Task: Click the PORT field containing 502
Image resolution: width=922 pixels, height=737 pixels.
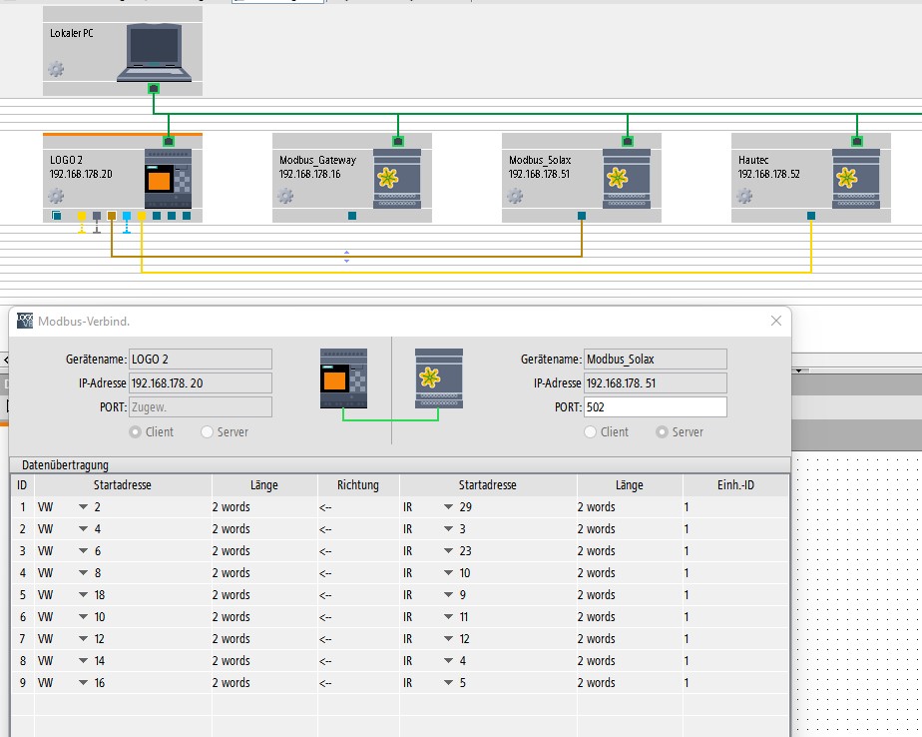Action: pos(655,407)
